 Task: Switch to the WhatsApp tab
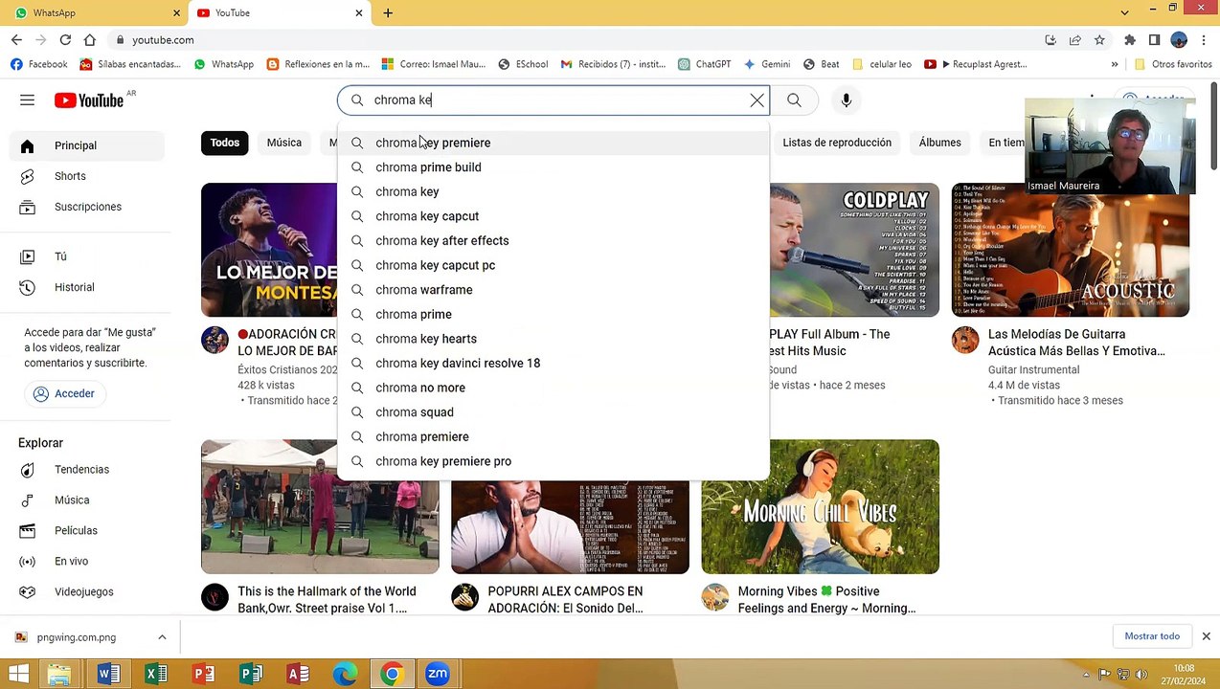pos(94,12)
